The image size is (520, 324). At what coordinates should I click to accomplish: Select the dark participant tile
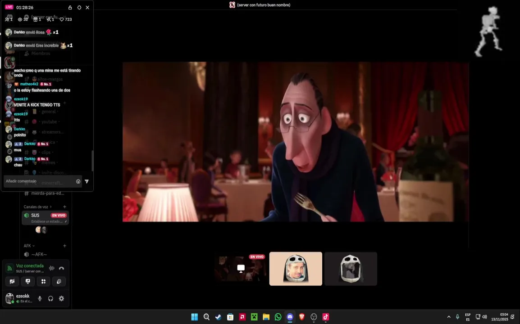point(351,269)
